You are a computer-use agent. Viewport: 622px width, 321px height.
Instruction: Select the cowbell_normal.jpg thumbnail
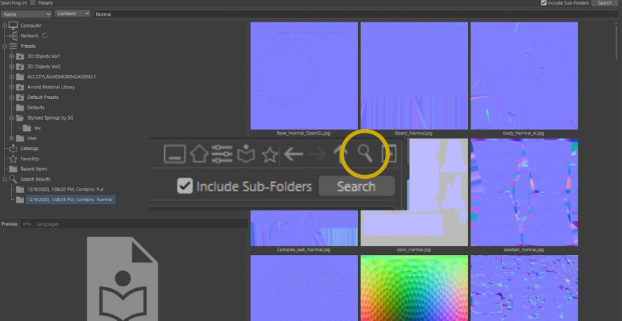point(524,193)
